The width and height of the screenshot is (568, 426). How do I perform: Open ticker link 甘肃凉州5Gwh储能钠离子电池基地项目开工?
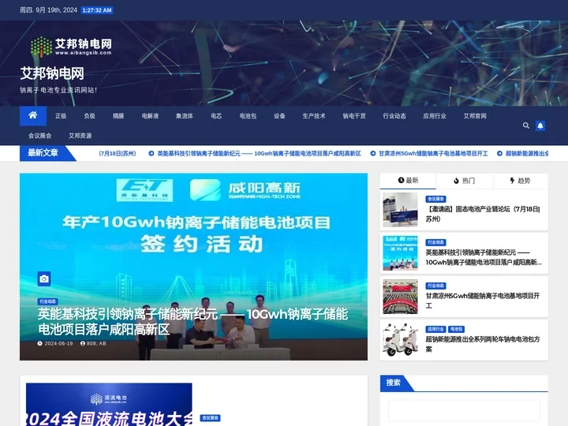(x=429, y=154)
